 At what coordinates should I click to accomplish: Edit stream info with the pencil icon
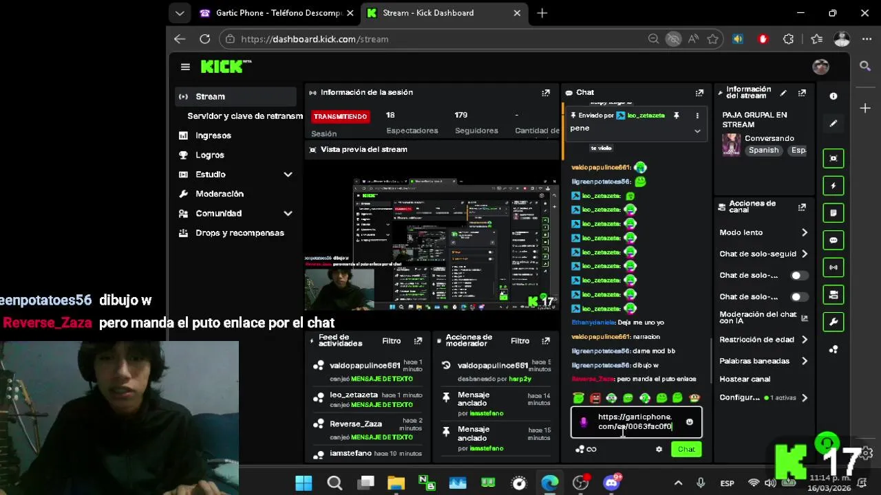783,93
